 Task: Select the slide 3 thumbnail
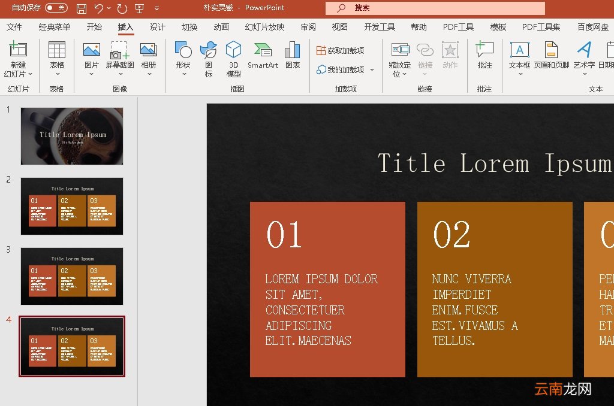72,276
